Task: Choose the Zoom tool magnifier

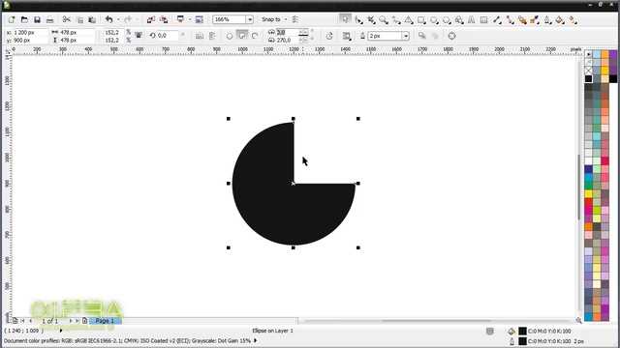Action: [384, 19]
